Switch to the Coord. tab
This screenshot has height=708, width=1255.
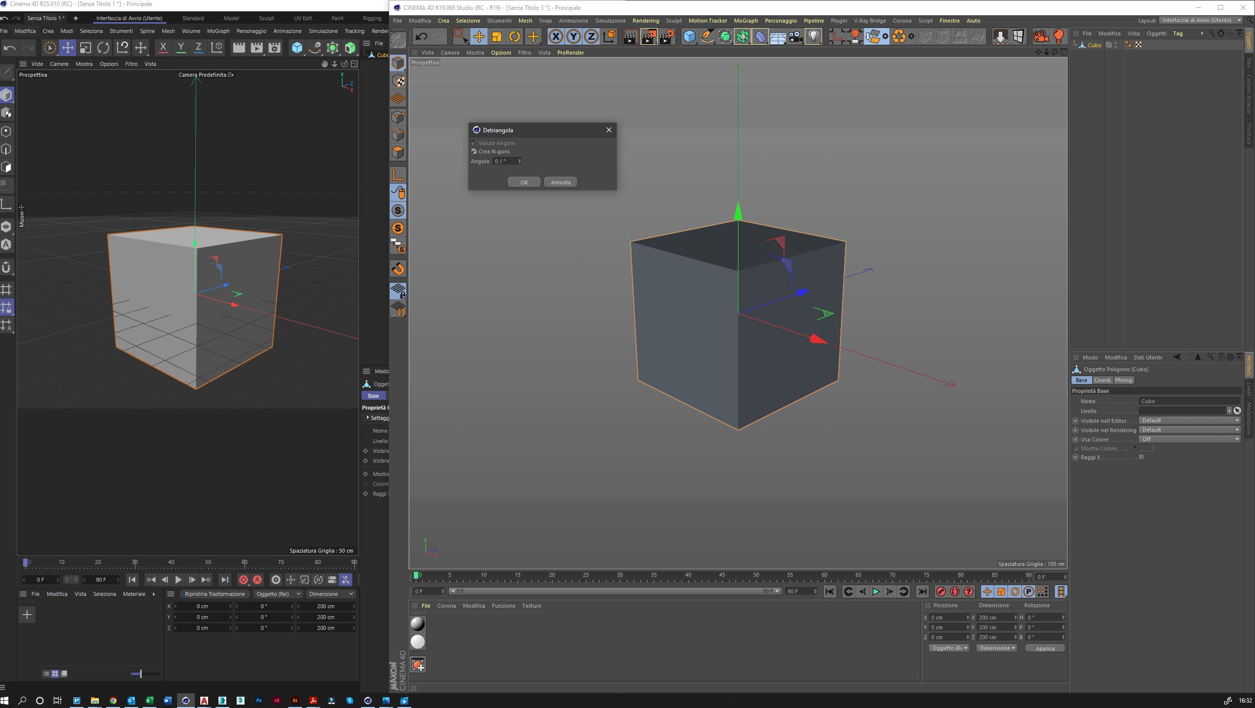(x=1102, y=380)
